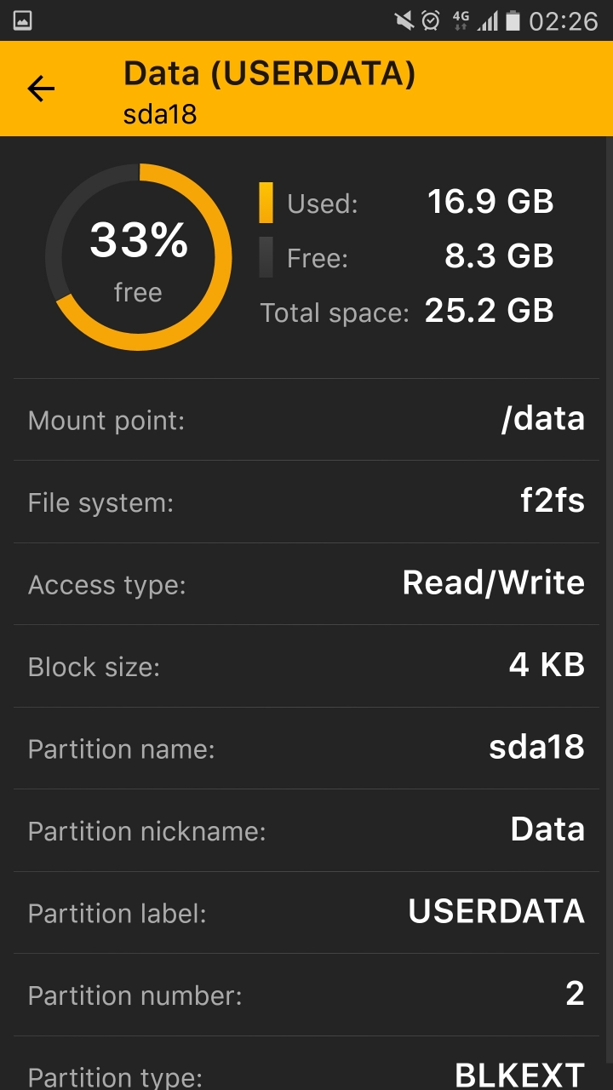Select the Partition nickname Data row
The height and width of the screenshot is (1090, 613).
(306, 830)
